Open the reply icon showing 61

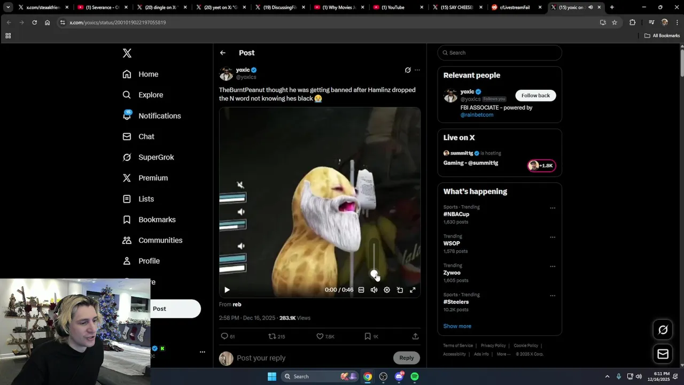[x=228, y=336]
